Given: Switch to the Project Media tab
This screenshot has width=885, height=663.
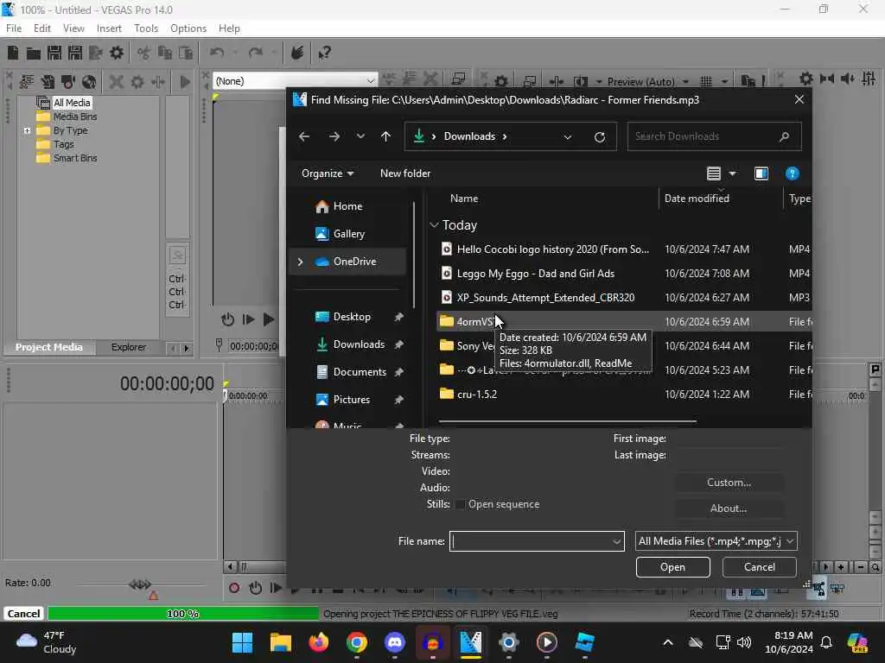Looking at the screenshot, I should point(48,347).
